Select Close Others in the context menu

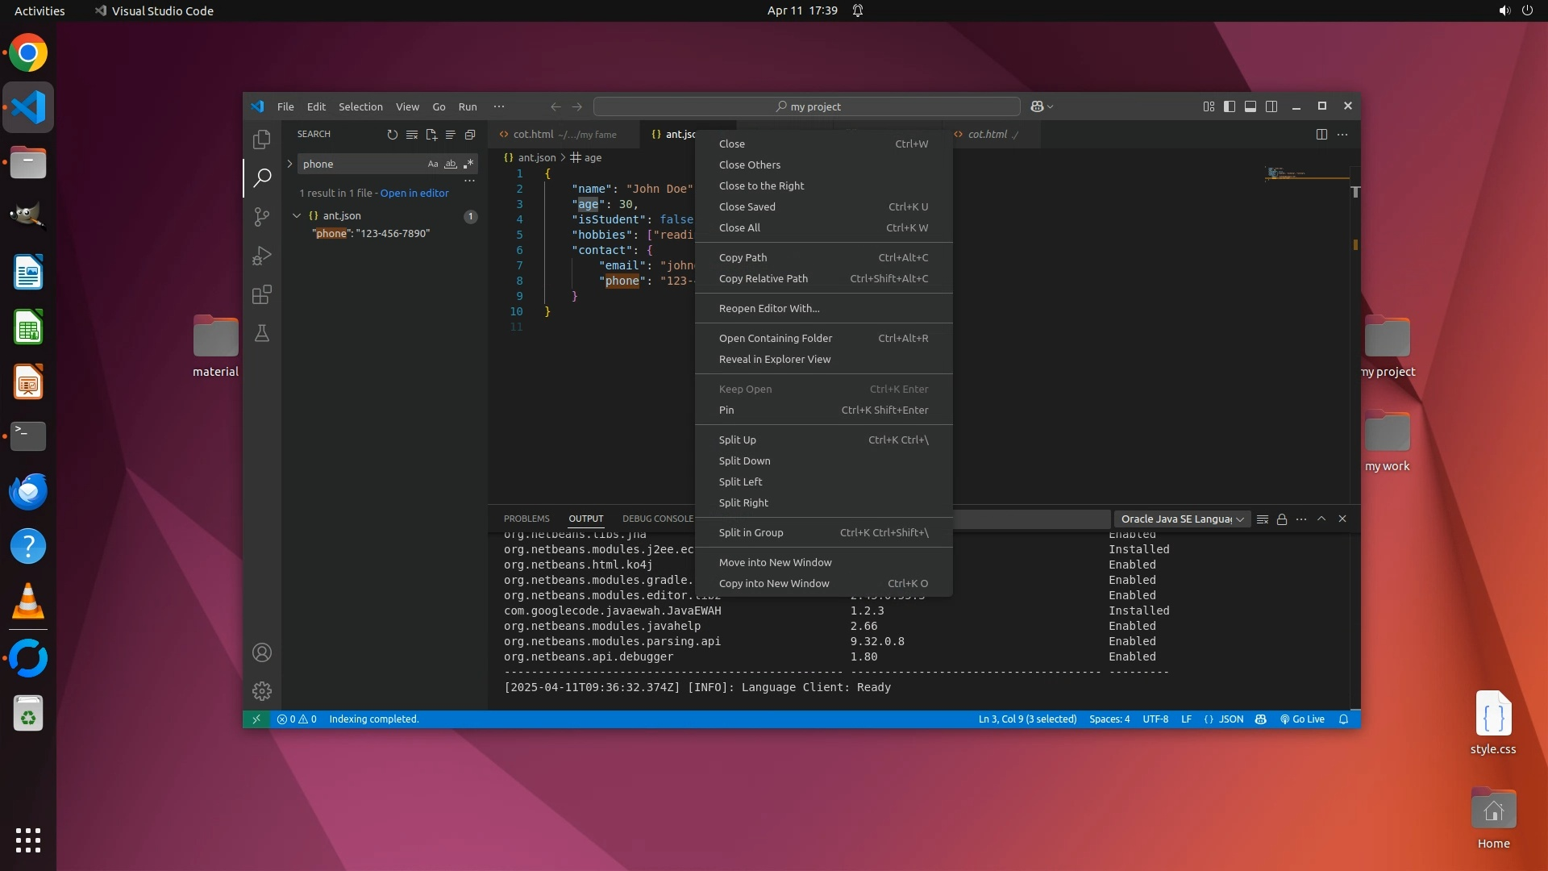(x=750, y=165)
